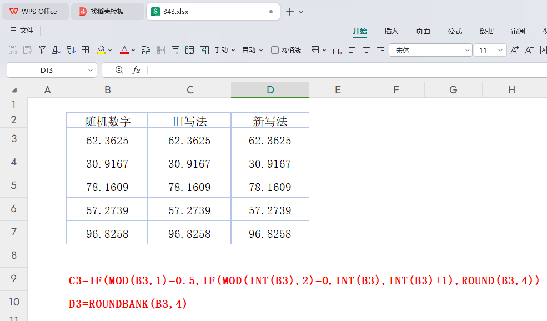
Task: Expand the fill color dropdown arrow
Action: pyautogui.click(x=110, y=50)
